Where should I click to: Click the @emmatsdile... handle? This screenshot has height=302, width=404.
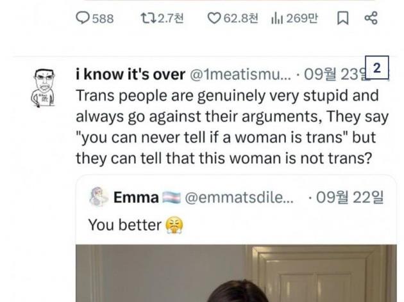tap(239, 198)
